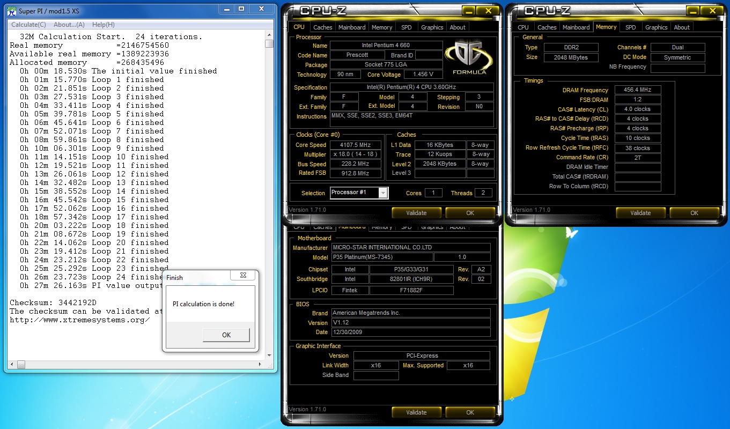Image resolution: width=730 pixels, height=429 pixels.
Task: Click the '32M Calculation Start' line in Super PI
Action: point(111,36)
